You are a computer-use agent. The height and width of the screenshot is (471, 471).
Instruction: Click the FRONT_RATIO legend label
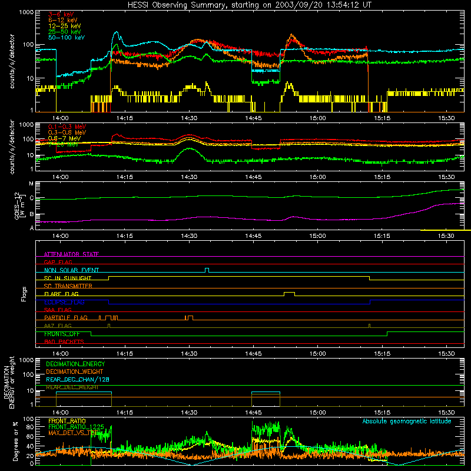click(67, 421)
